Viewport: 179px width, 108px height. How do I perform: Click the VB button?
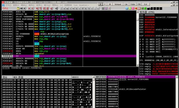(110, 4)
